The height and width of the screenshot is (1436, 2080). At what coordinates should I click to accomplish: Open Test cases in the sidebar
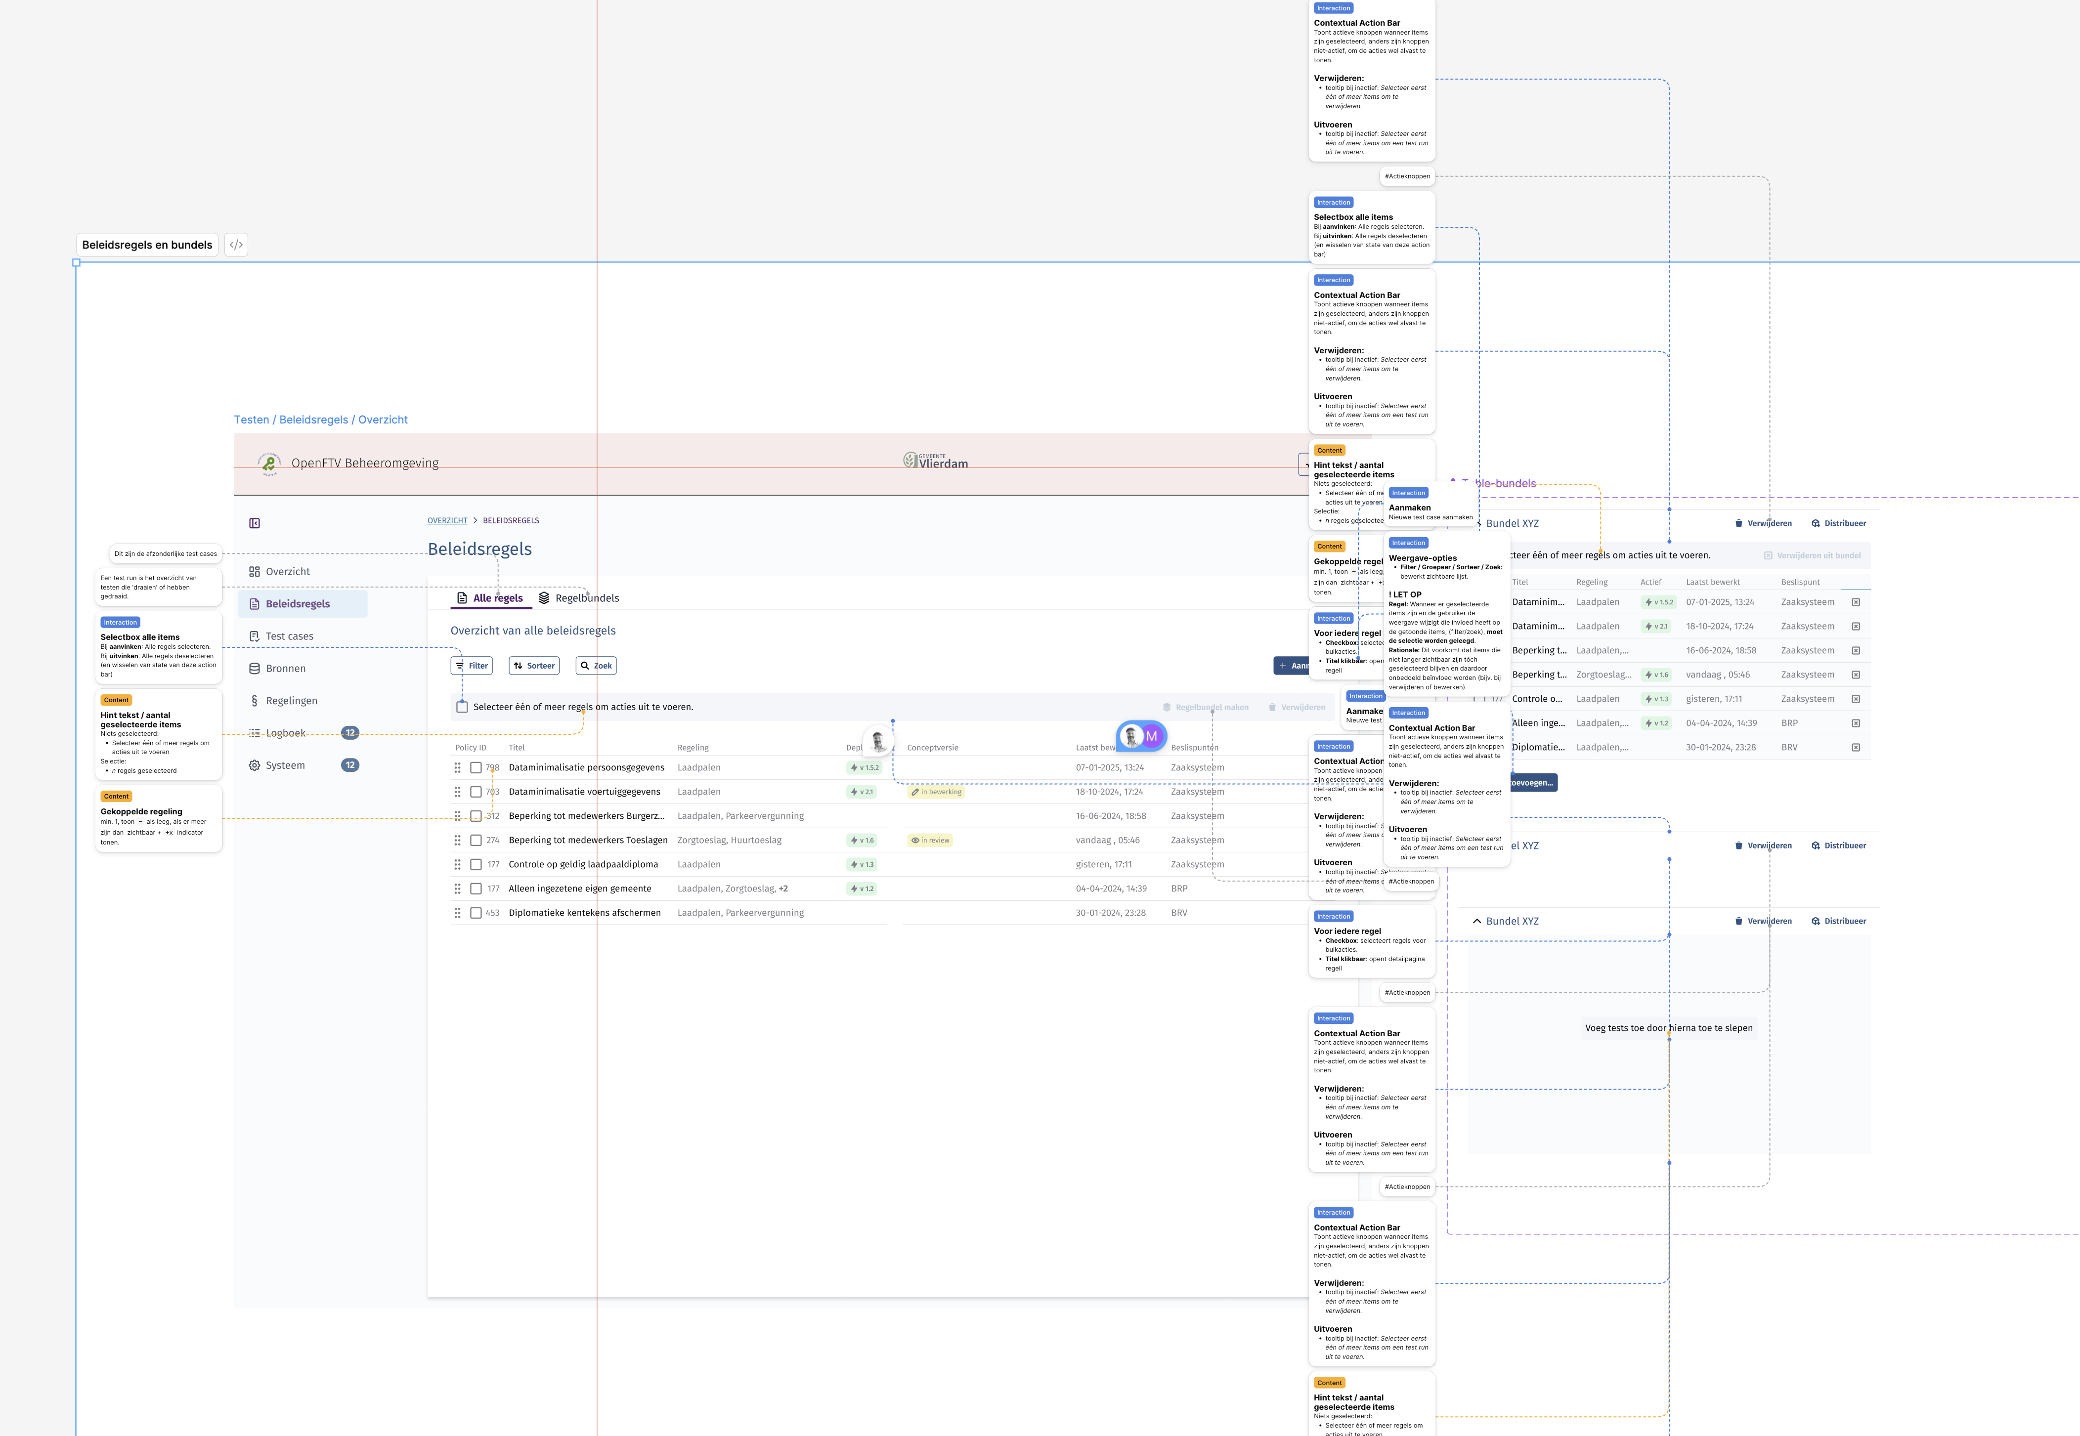[289, 636]
